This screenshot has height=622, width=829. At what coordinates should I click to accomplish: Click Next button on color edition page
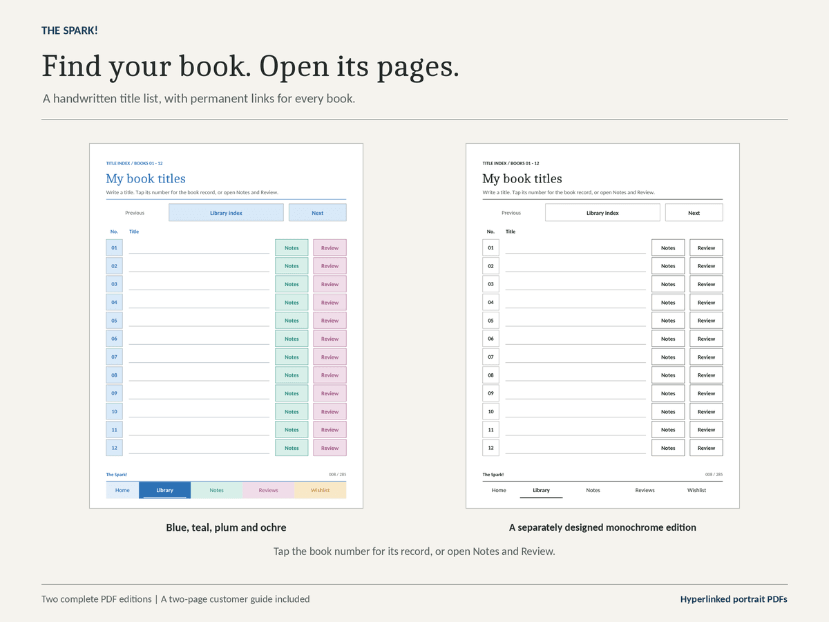point(317,213)
